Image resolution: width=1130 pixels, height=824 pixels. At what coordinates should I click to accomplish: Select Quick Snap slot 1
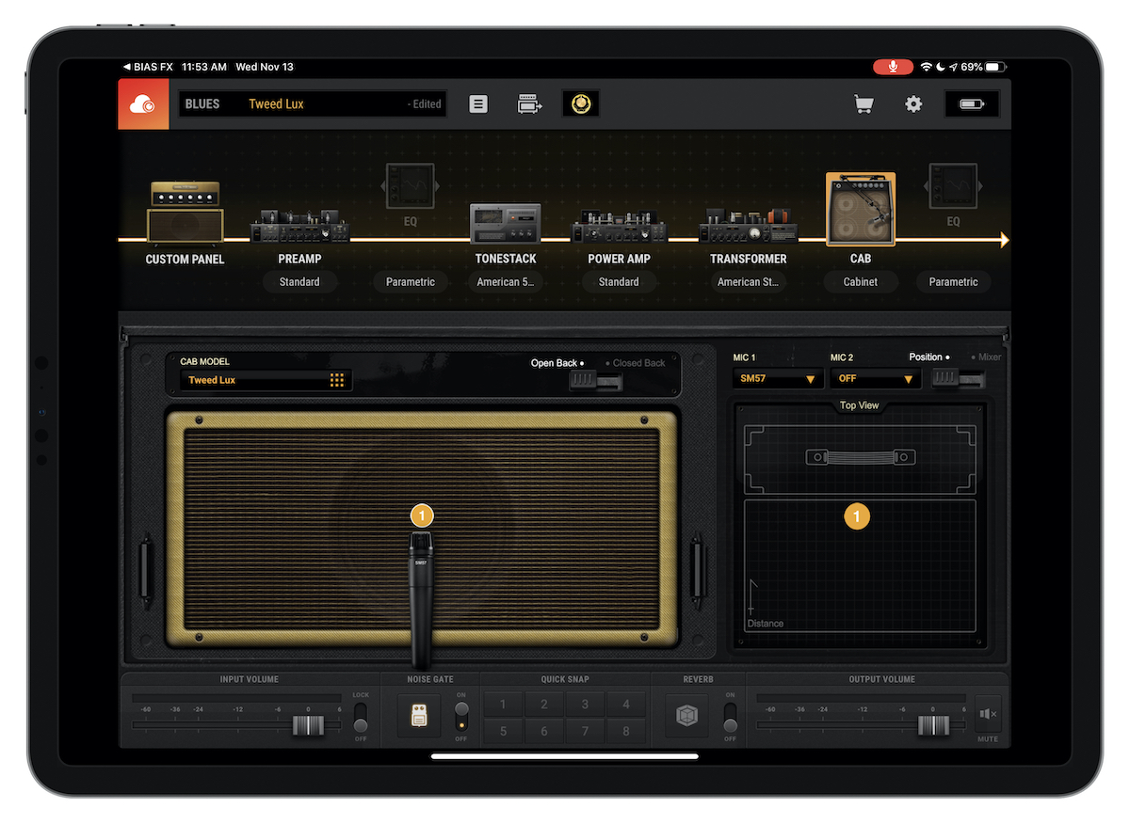pyautogui.click(x=503, y=704)
